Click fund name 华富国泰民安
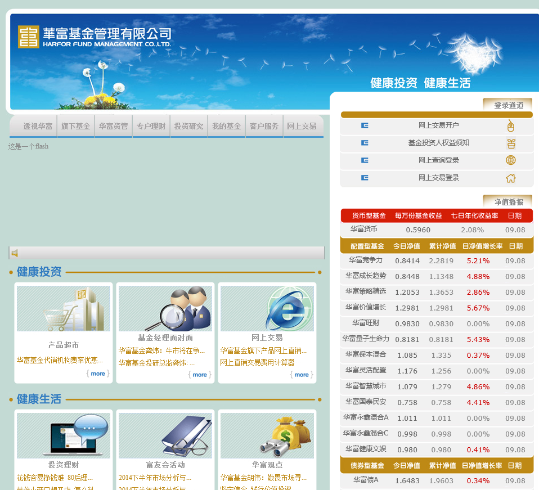Screen dimensions: 539x490 click(365, 402)
